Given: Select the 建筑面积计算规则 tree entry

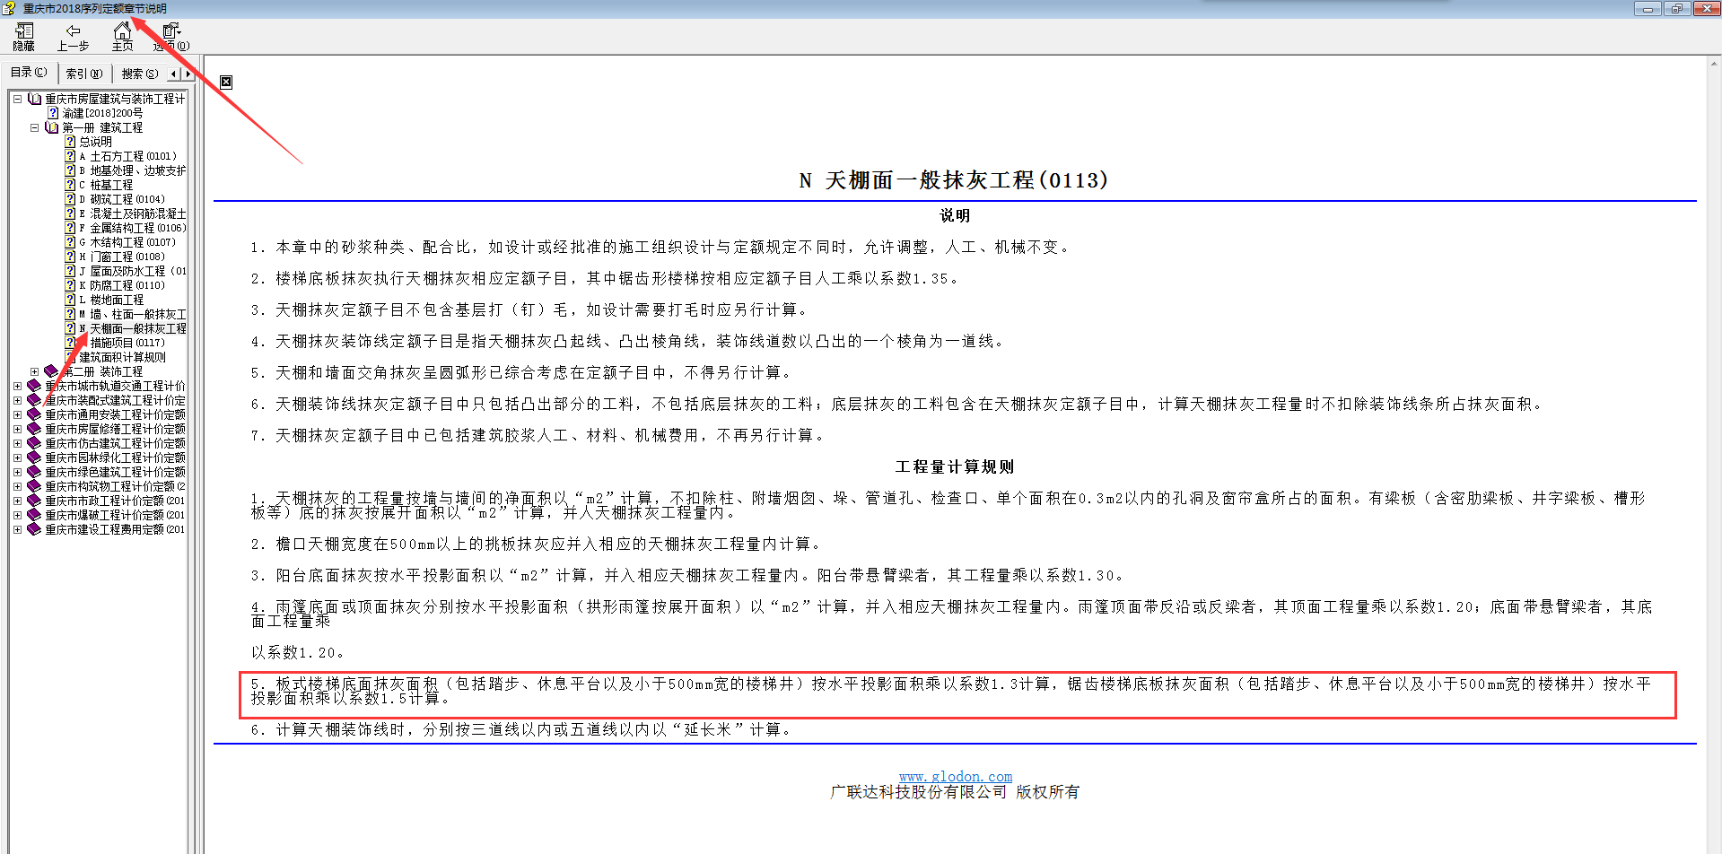Looking at the screenshot, I should coord(123,357).
